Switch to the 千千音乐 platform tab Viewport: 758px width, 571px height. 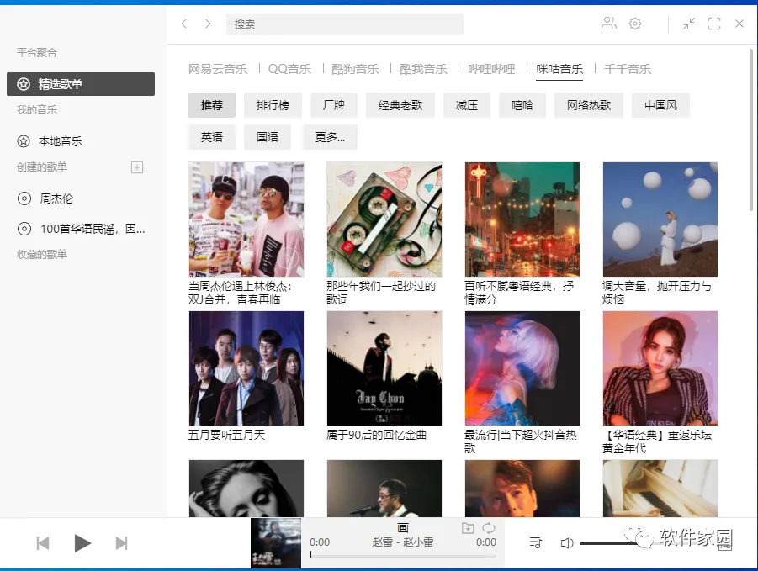[628, 69]
